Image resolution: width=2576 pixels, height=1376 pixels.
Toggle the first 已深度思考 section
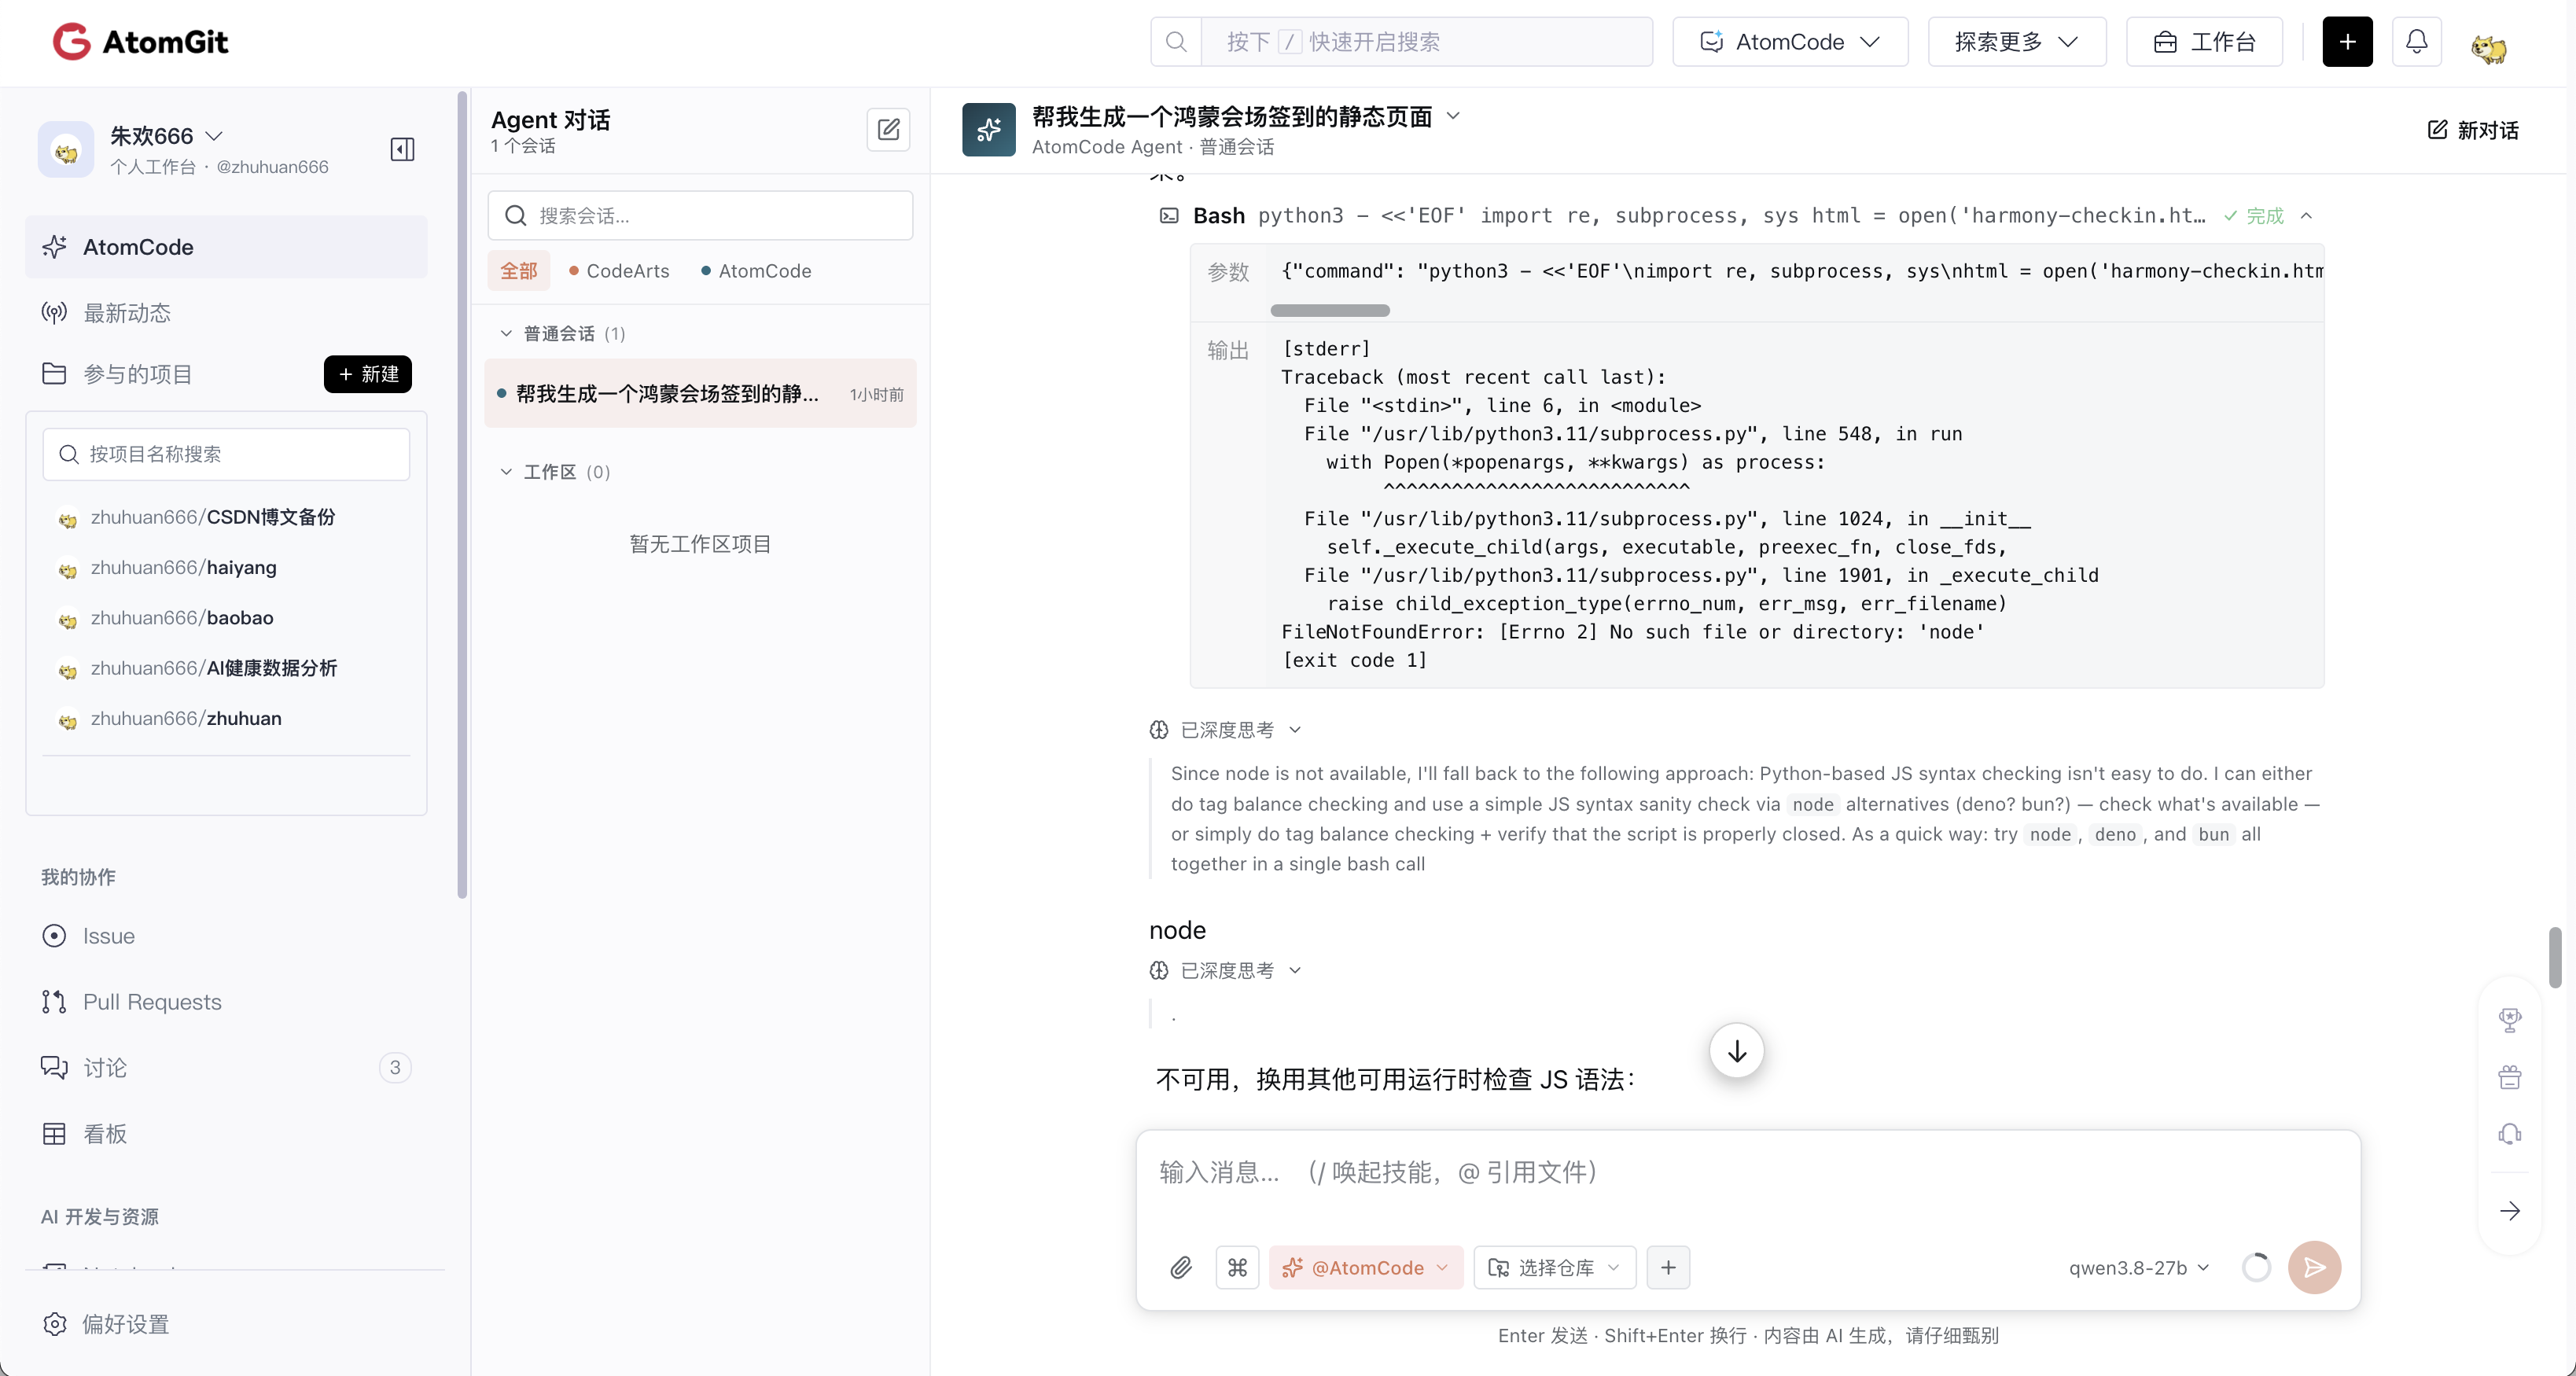(x=1226, y=730)
